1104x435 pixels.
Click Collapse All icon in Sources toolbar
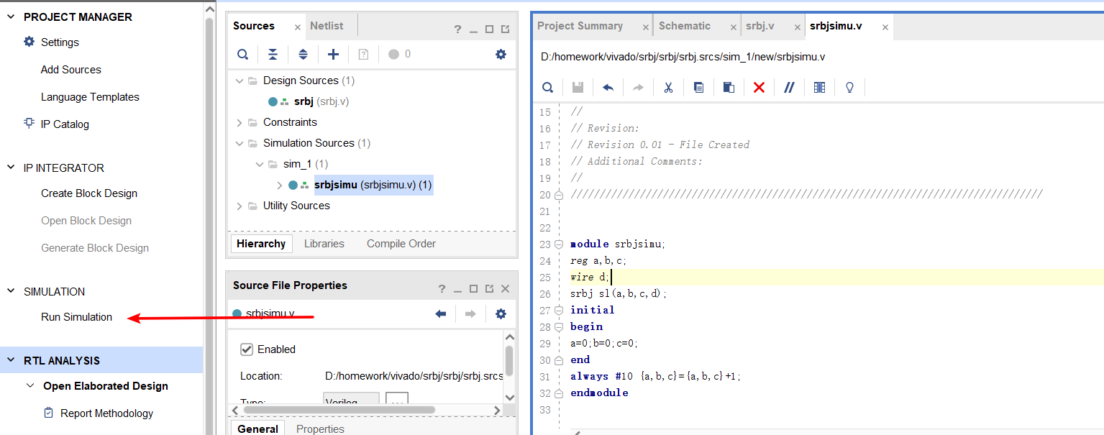pyautogui.click(x=273, y=54)
